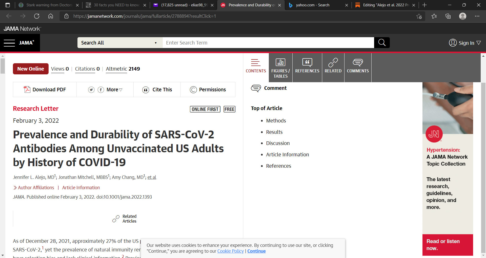This screenshot has height=258, width=486.
Task: Open the browser Settings and more menu
Action: pos(477,16)
